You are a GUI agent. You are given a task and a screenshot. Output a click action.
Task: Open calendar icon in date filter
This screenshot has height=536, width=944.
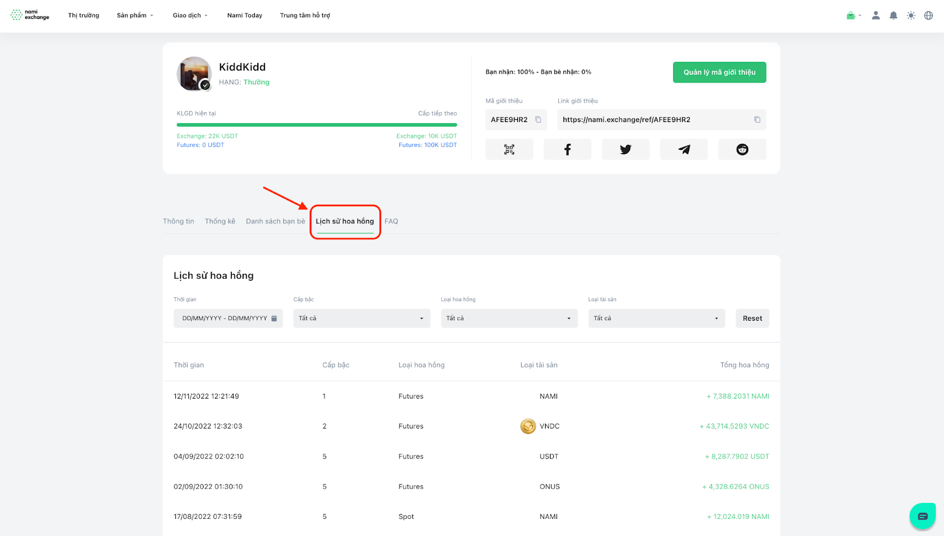[x=274, y=318]
